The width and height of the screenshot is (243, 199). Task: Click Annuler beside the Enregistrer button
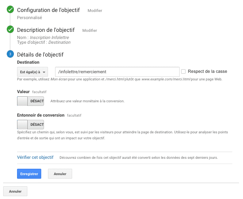coord(60,174)
